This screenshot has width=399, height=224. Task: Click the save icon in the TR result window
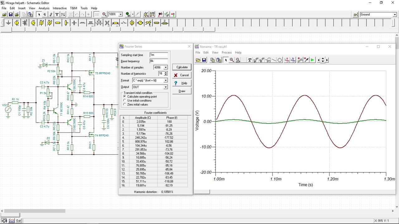[204, 60]
